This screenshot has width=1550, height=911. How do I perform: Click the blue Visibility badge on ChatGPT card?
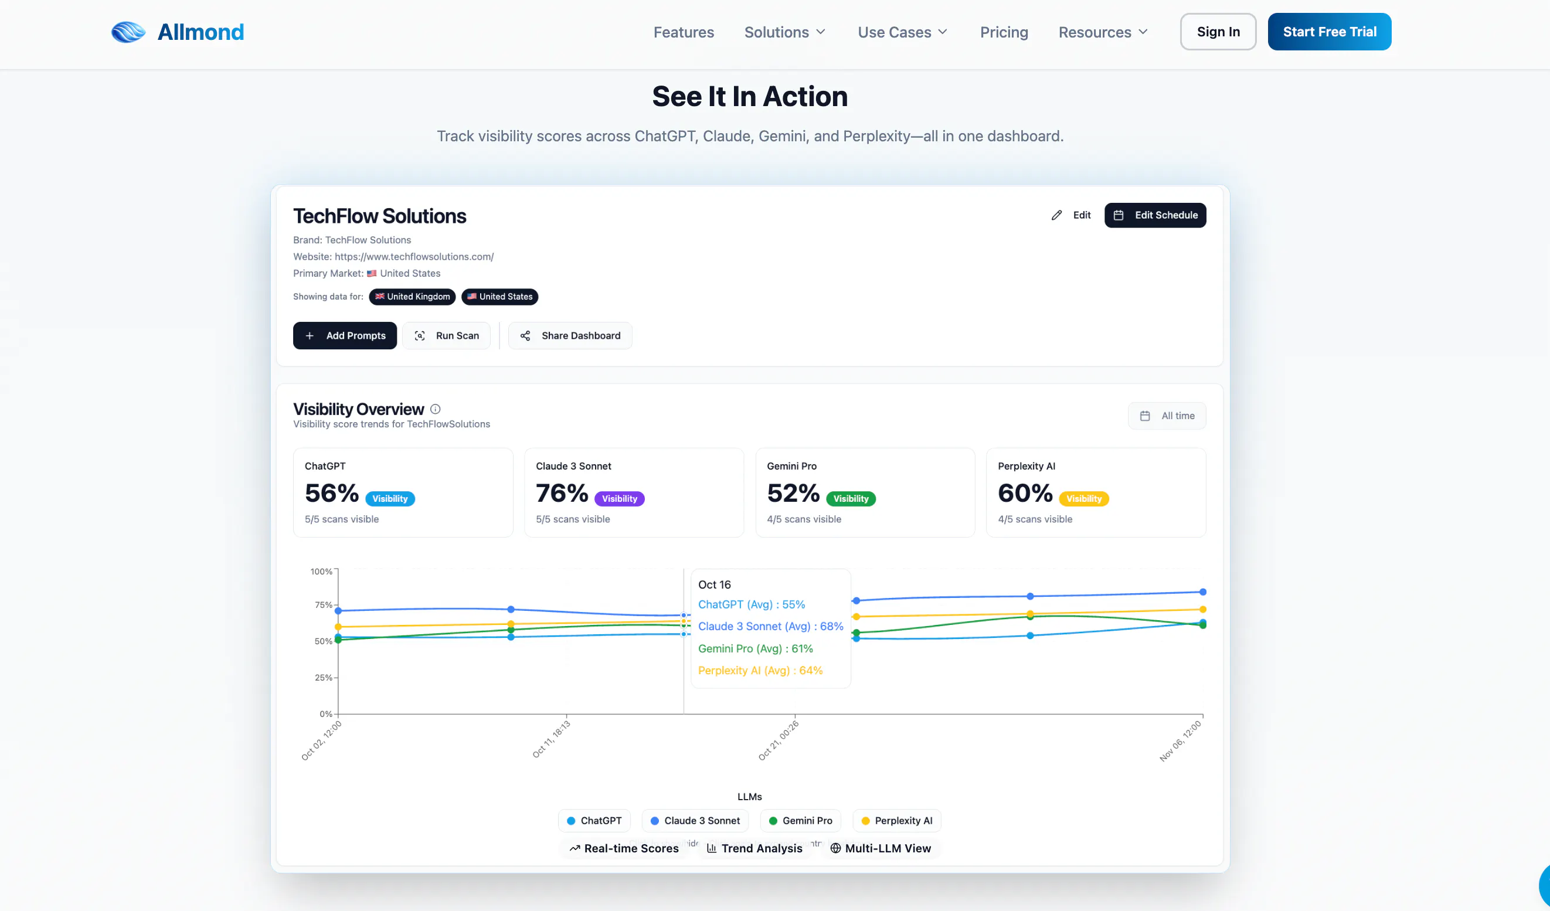point(390,499)
